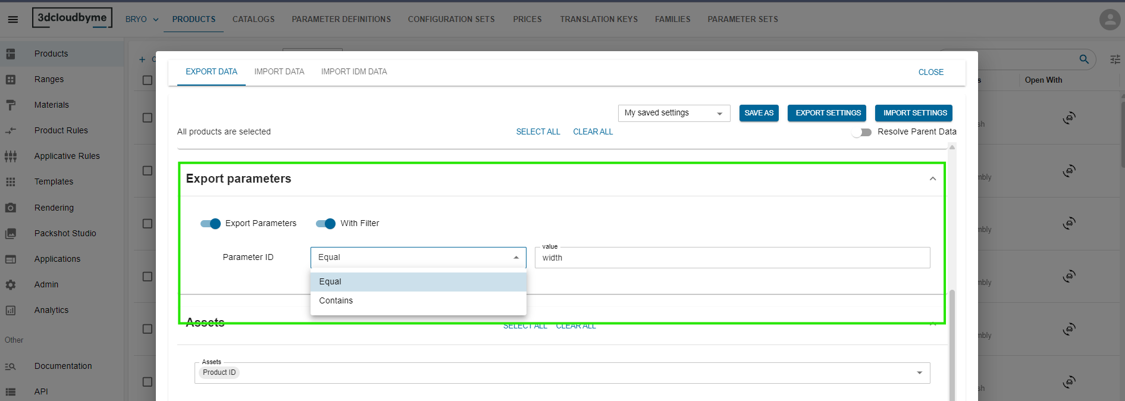Open the My saved settings dropdown
The image size is (1125, 401).
[x=674, y=113]
